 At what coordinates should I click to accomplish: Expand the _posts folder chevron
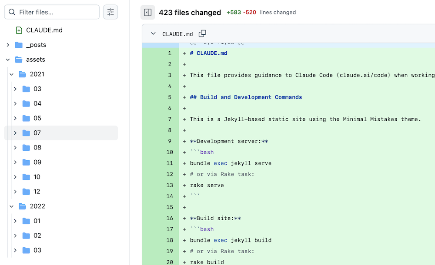pyautogui.click(x=8, y=45)
